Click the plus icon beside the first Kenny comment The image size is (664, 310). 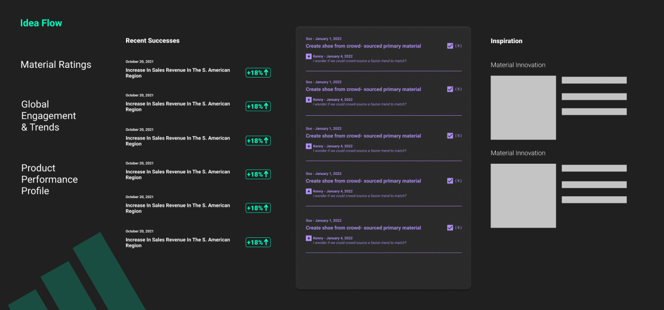(x=309, y=56)
